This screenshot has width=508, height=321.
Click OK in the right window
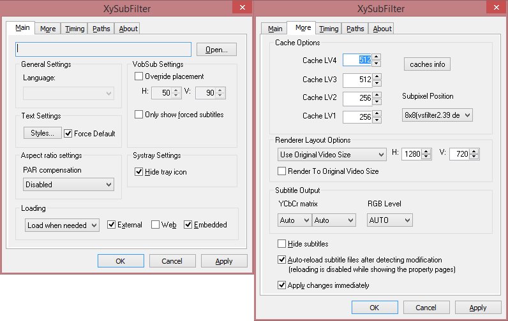coord(375,308)
